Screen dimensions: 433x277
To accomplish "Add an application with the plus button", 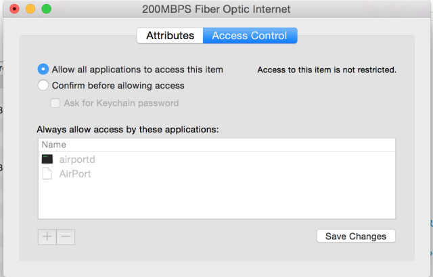I will point(47,236).
